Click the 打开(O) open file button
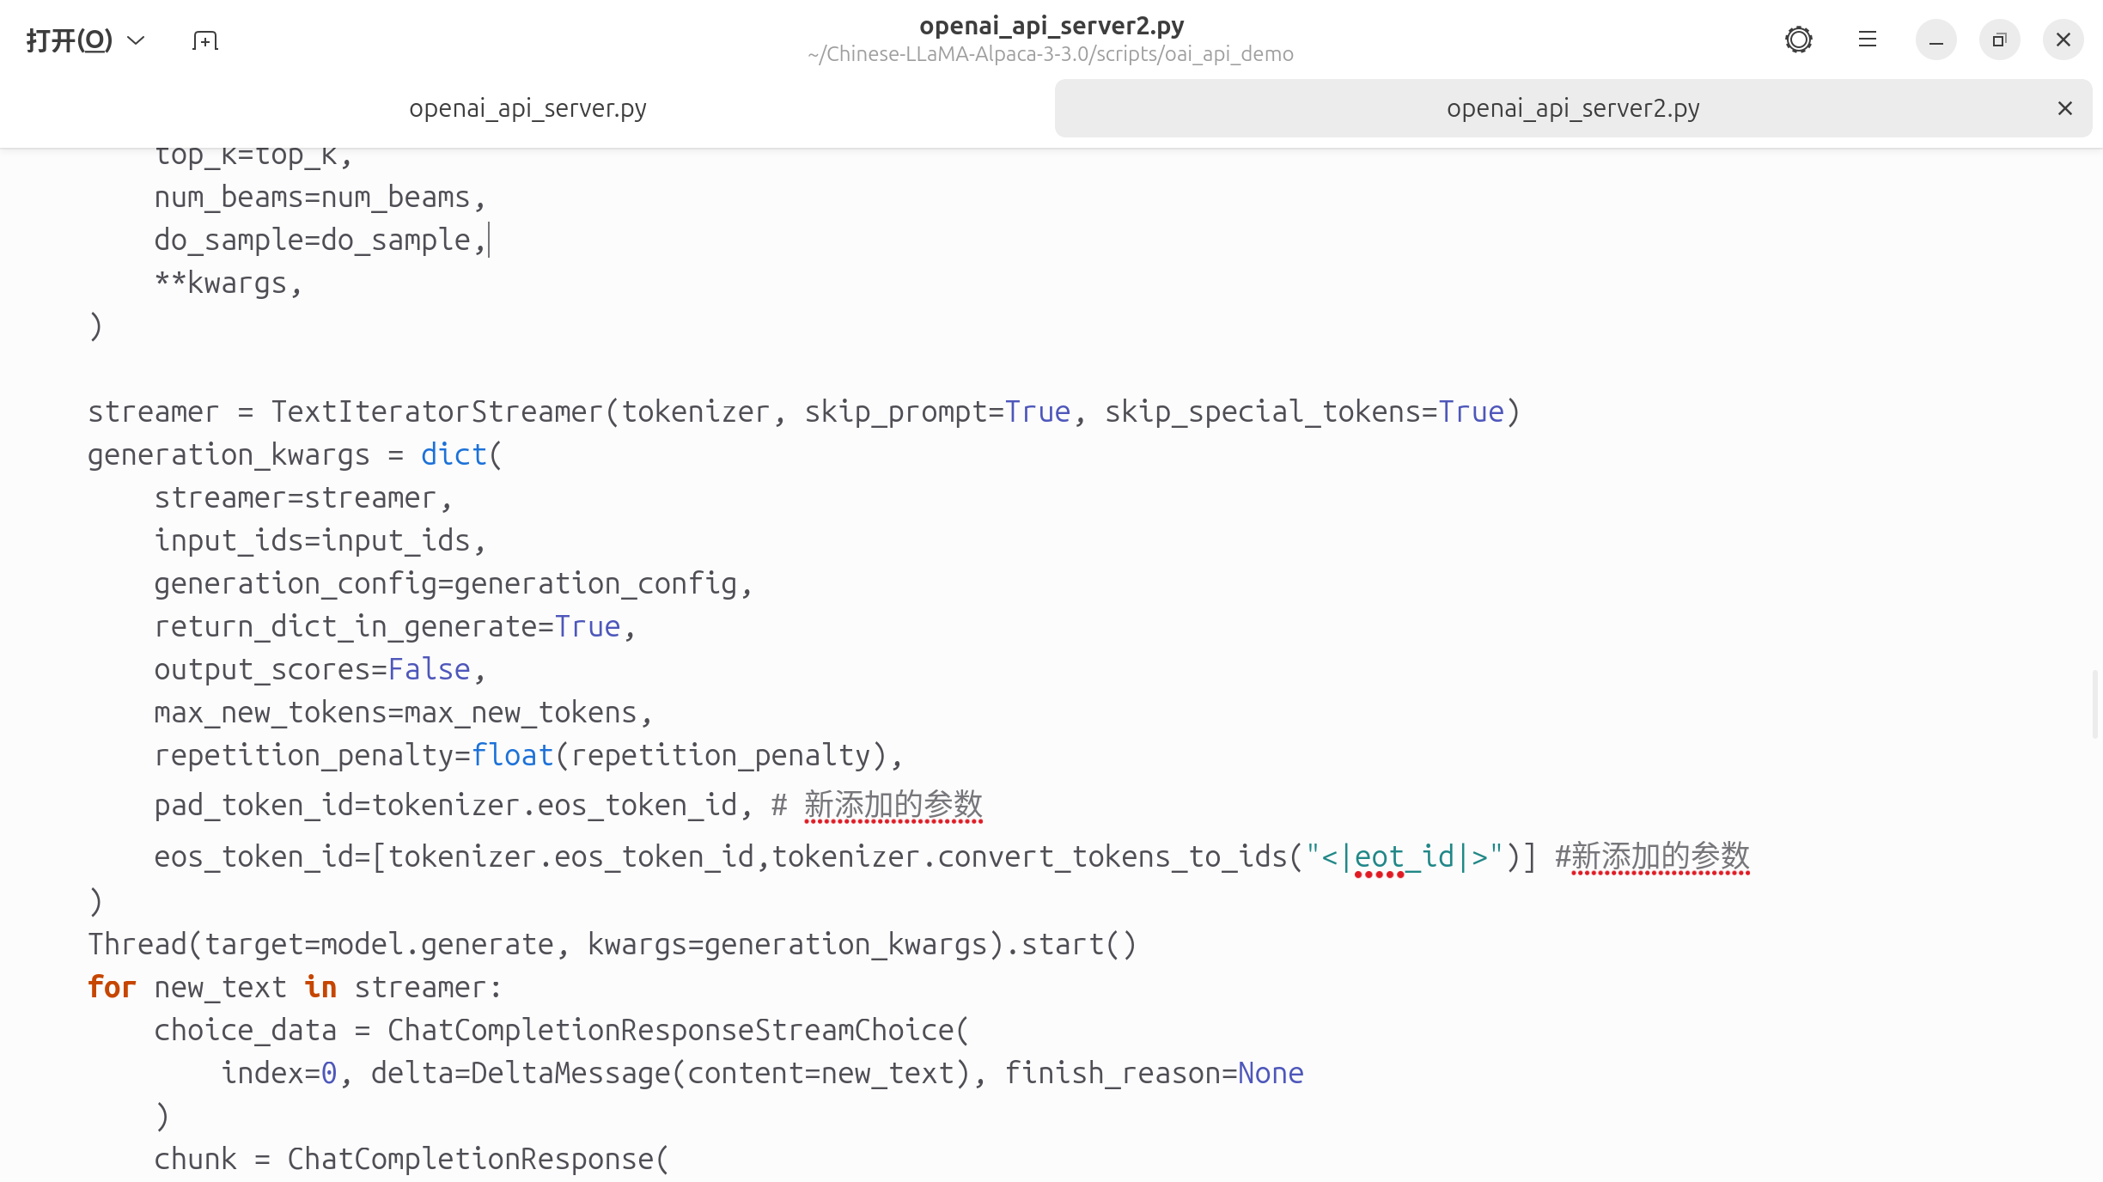This screenshot has height=1182, width=2103. [x=69, y=40]
